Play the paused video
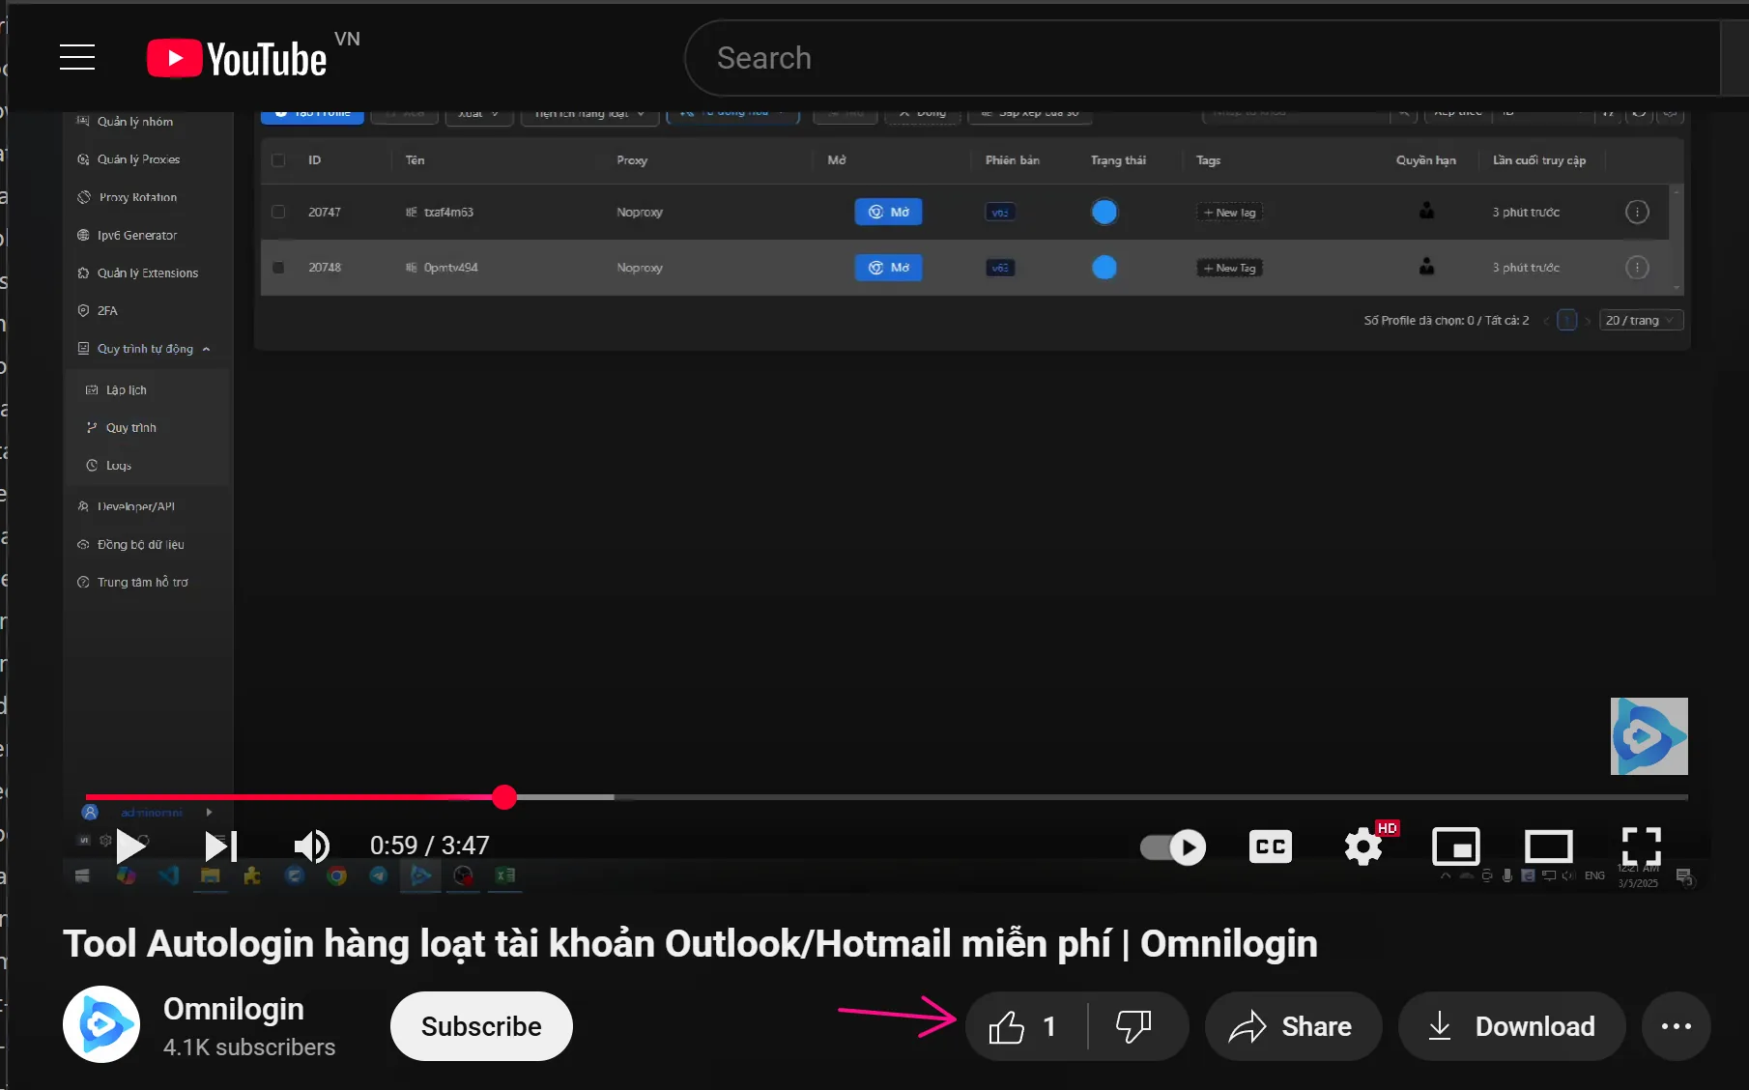The width and height of the screenshot is (1749, 1090). 130,846
